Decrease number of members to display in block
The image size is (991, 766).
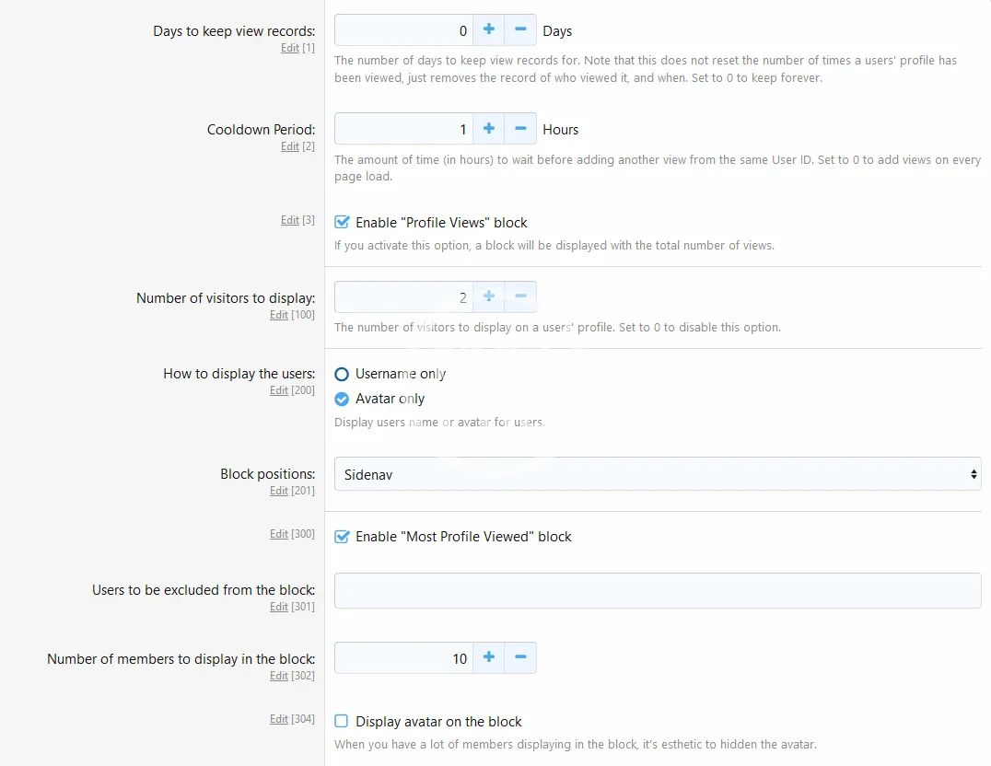[x=520, y=657]
